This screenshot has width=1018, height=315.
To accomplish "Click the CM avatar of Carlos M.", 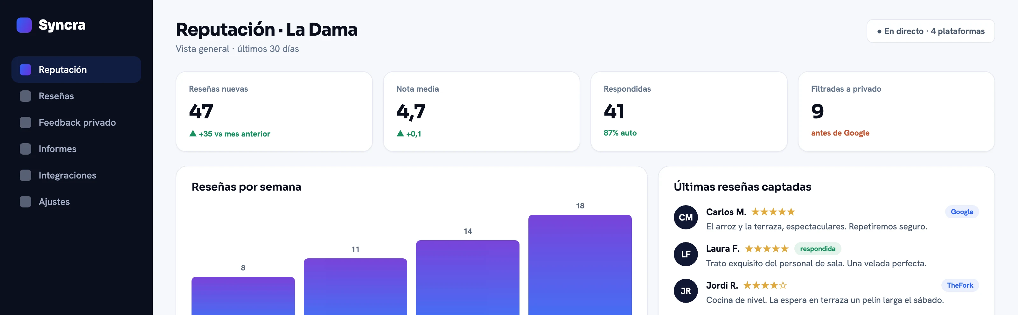I will pyautogui.click(x=686, y=217).
